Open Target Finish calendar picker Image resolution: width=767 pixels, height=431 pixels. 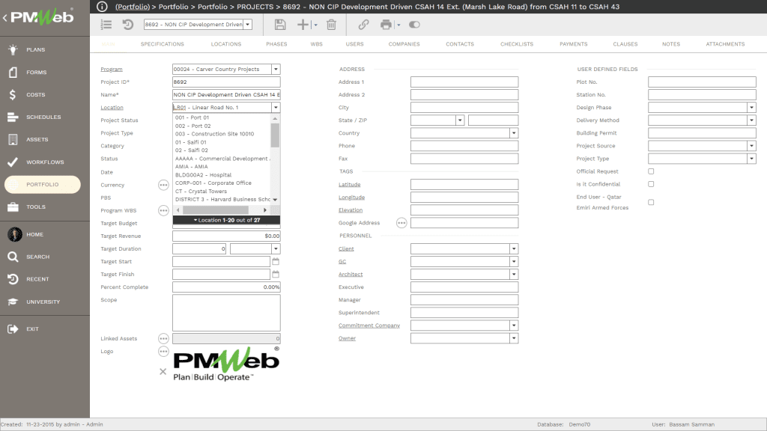pos(276,274)
